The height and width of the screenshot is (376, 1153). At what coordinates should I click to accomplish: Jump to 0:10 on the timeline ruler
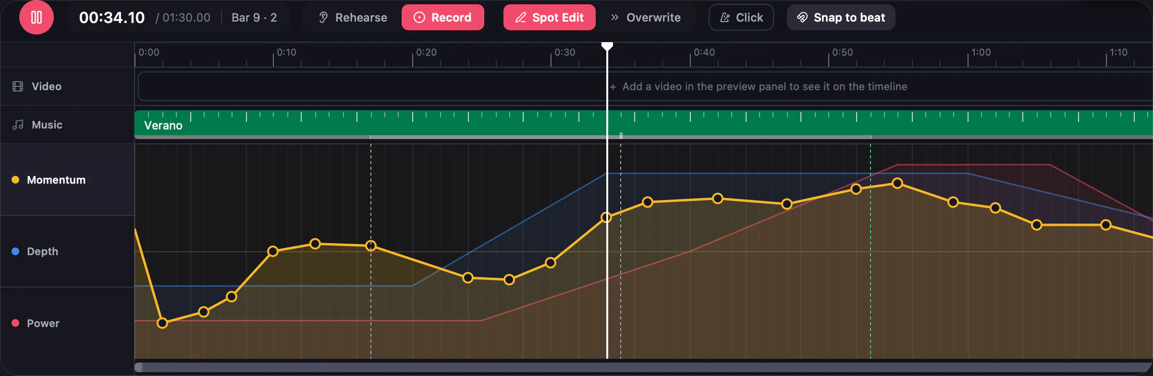click(x=286, y=52)
